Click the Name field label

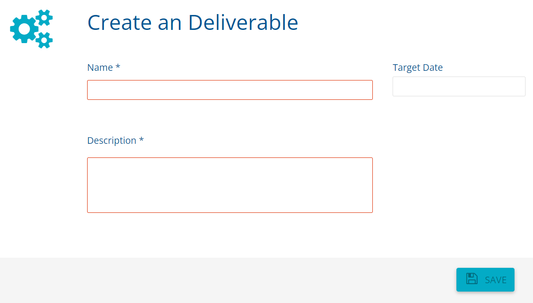click(x=100, y=67)
